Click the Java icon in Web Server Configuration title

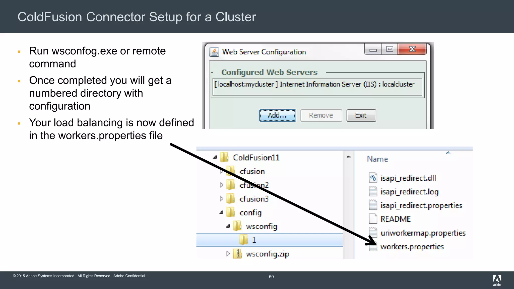tap(214, 52)
